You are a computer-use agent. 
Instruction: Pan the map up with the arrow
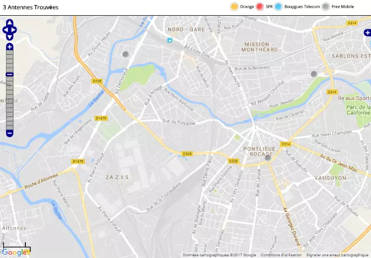pos(10,22)
